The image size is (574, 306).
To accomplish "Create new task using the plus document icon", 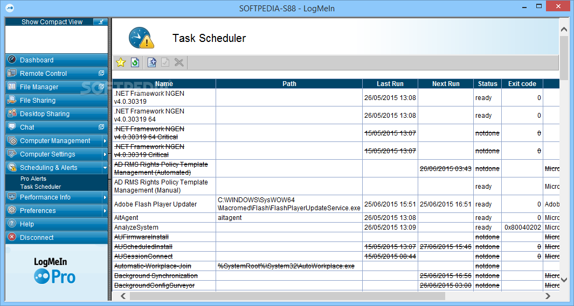I will coord(152,62).
